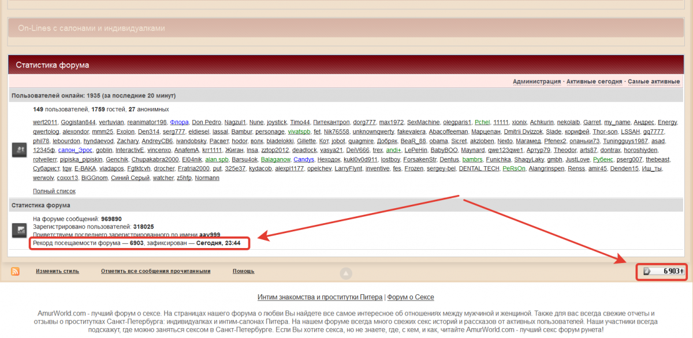Open the Флора user profile link

180,123
